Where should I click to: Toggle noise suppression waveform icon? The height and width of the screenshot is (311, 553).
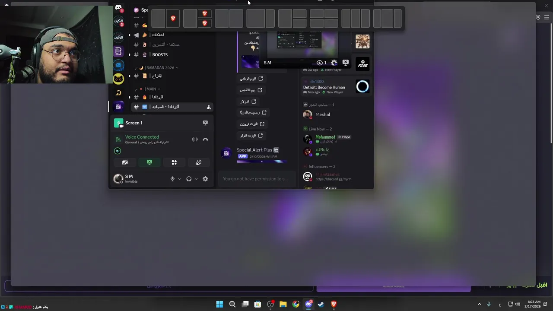click(x=195, y=140)
